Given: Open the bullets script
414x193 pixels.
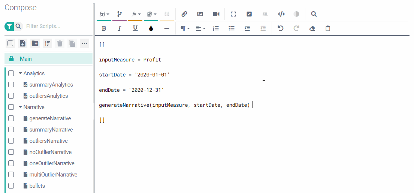Looking at the screenshot, I should pos(37,186).
